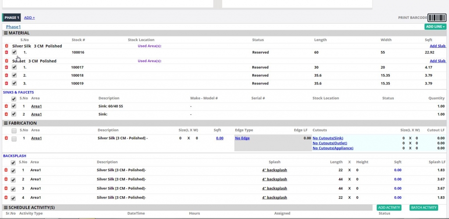Click the BATCH ACTIVITY button

[x=424, y=208]
